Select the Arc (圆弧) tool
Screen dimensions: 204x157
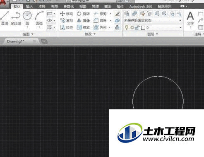(39, 18)
